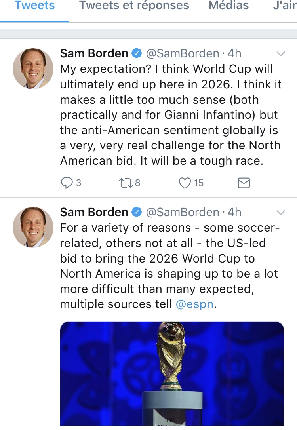Screen dimensions: 297x430
Task: Open the Tweets et réponses tab
Action: click(134, 6)
